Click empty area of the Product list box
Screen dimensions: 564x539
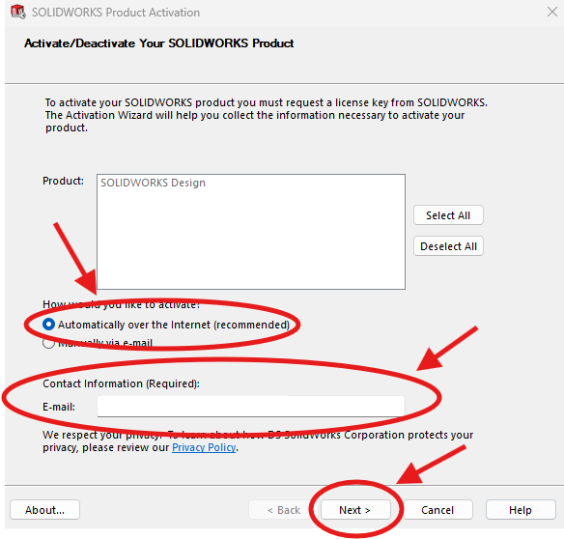point(251,241)
